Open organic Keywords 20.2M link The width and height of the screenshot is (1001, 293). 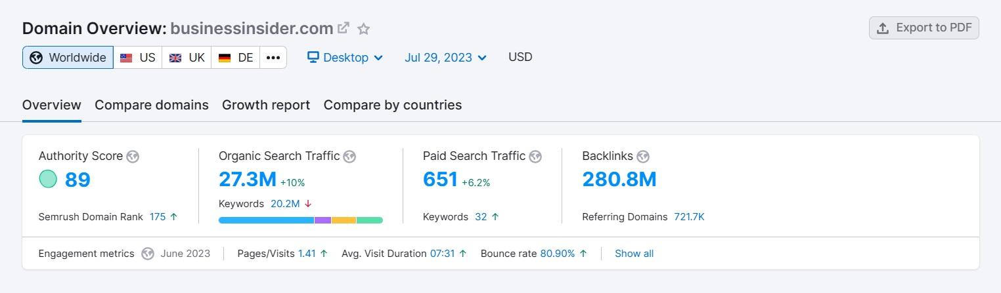[285, 204]
